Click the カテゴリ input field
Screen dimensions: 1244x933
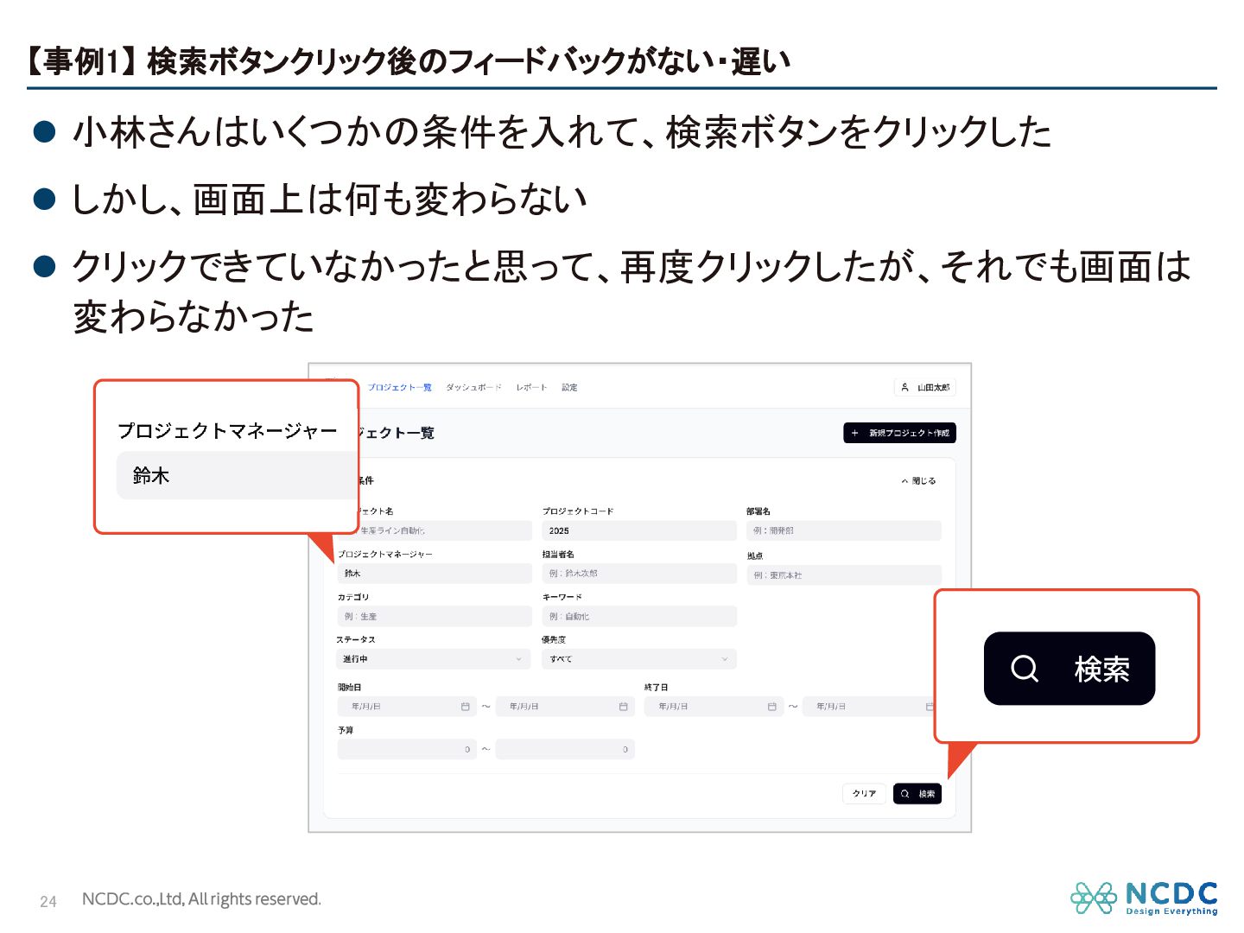(435, 617)
